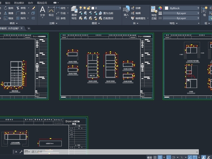
Task: Expand command history arrow at command line right
Action: (197, 152)
